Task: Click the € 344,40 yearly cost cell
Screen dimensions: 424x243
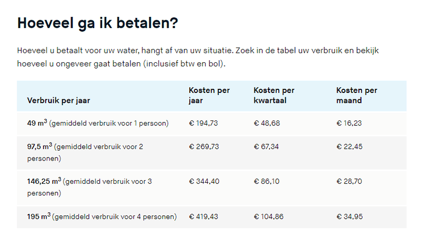Action: [204, 181]
